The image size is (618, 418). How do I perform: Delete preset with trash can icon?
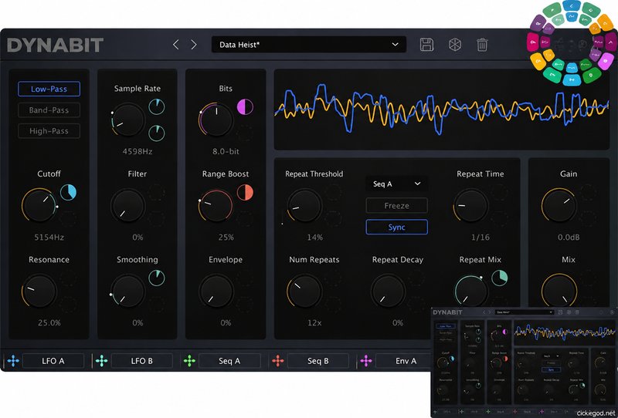(482, 45)
